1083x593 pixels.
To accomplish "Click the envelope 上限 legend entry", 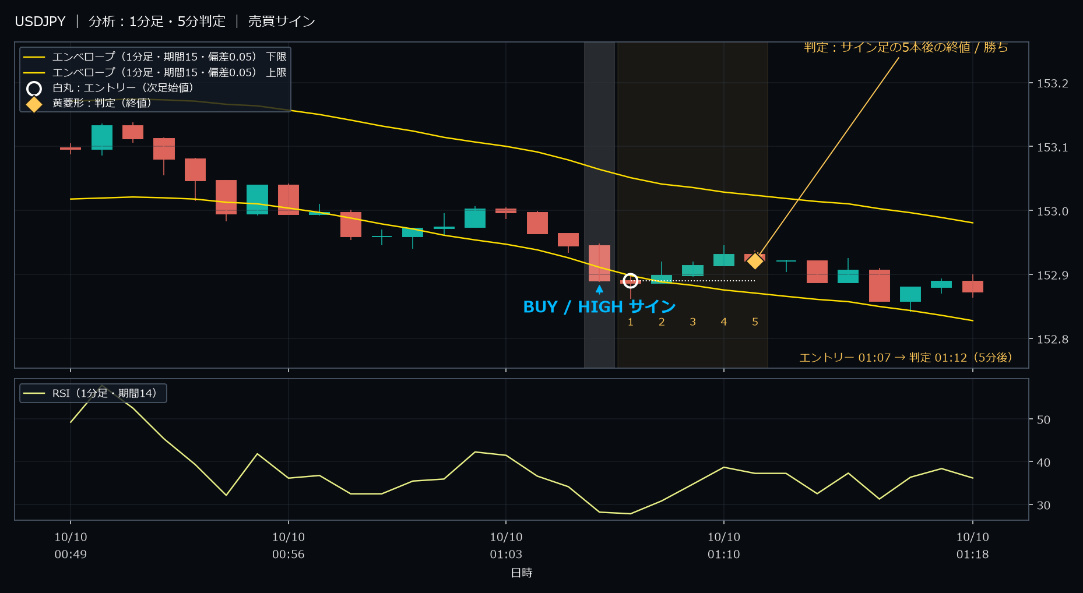I will [x=155, y=73].
